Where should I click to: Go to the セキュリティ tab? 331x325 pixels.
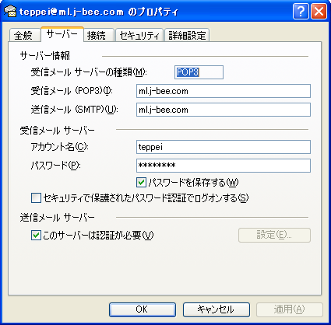click(139, 35)
